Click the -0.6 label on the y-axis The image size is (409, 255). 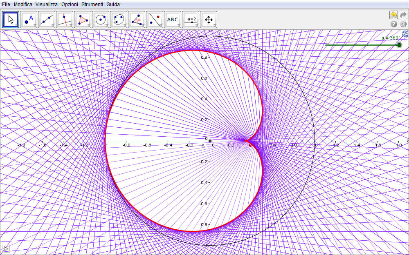203,204
